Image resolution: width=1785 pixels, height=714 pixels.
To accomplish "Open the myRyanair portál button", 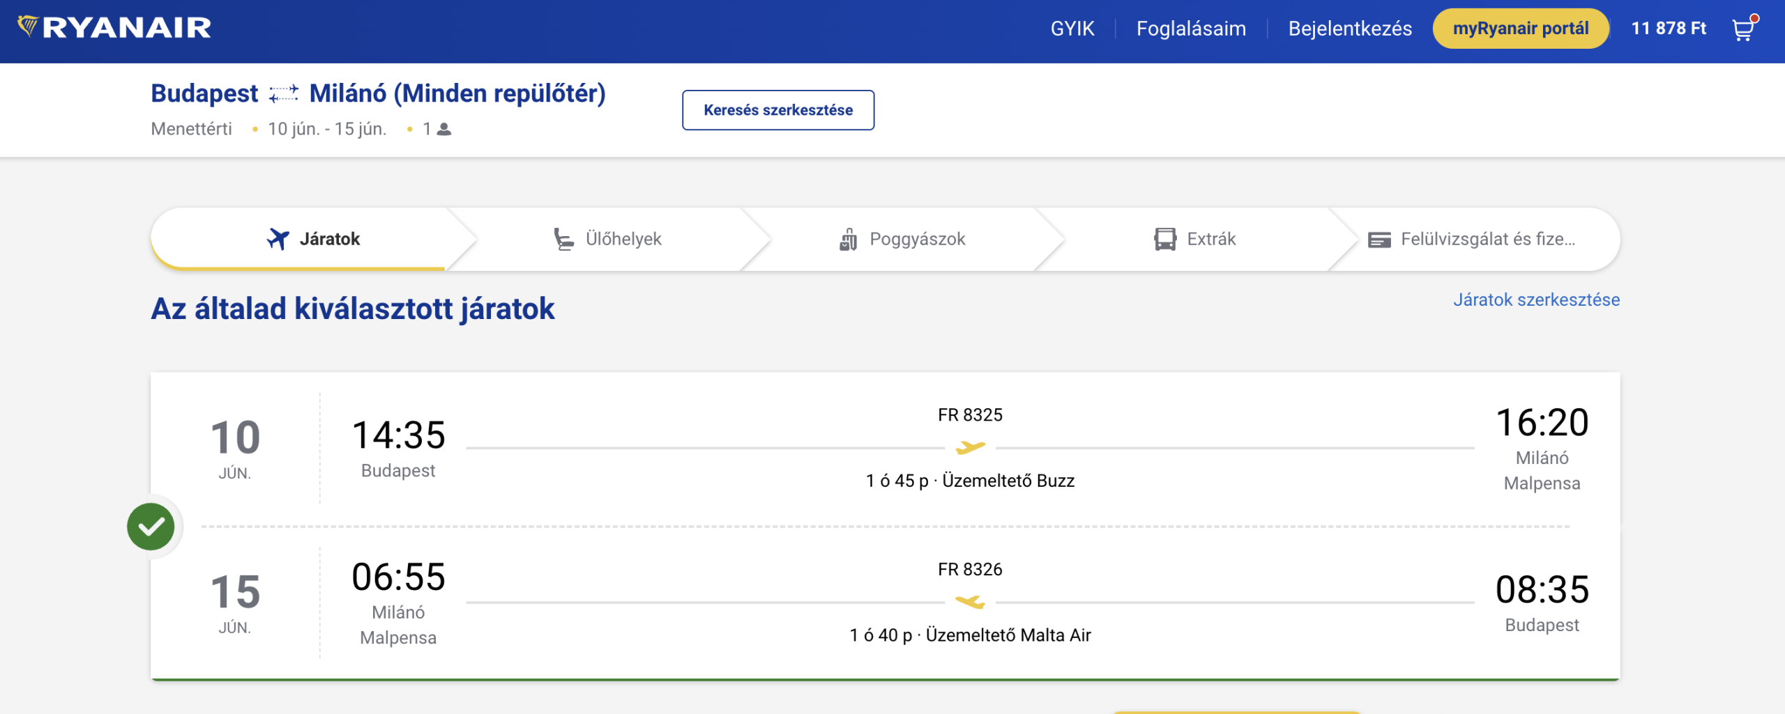I will point(1521,29).
